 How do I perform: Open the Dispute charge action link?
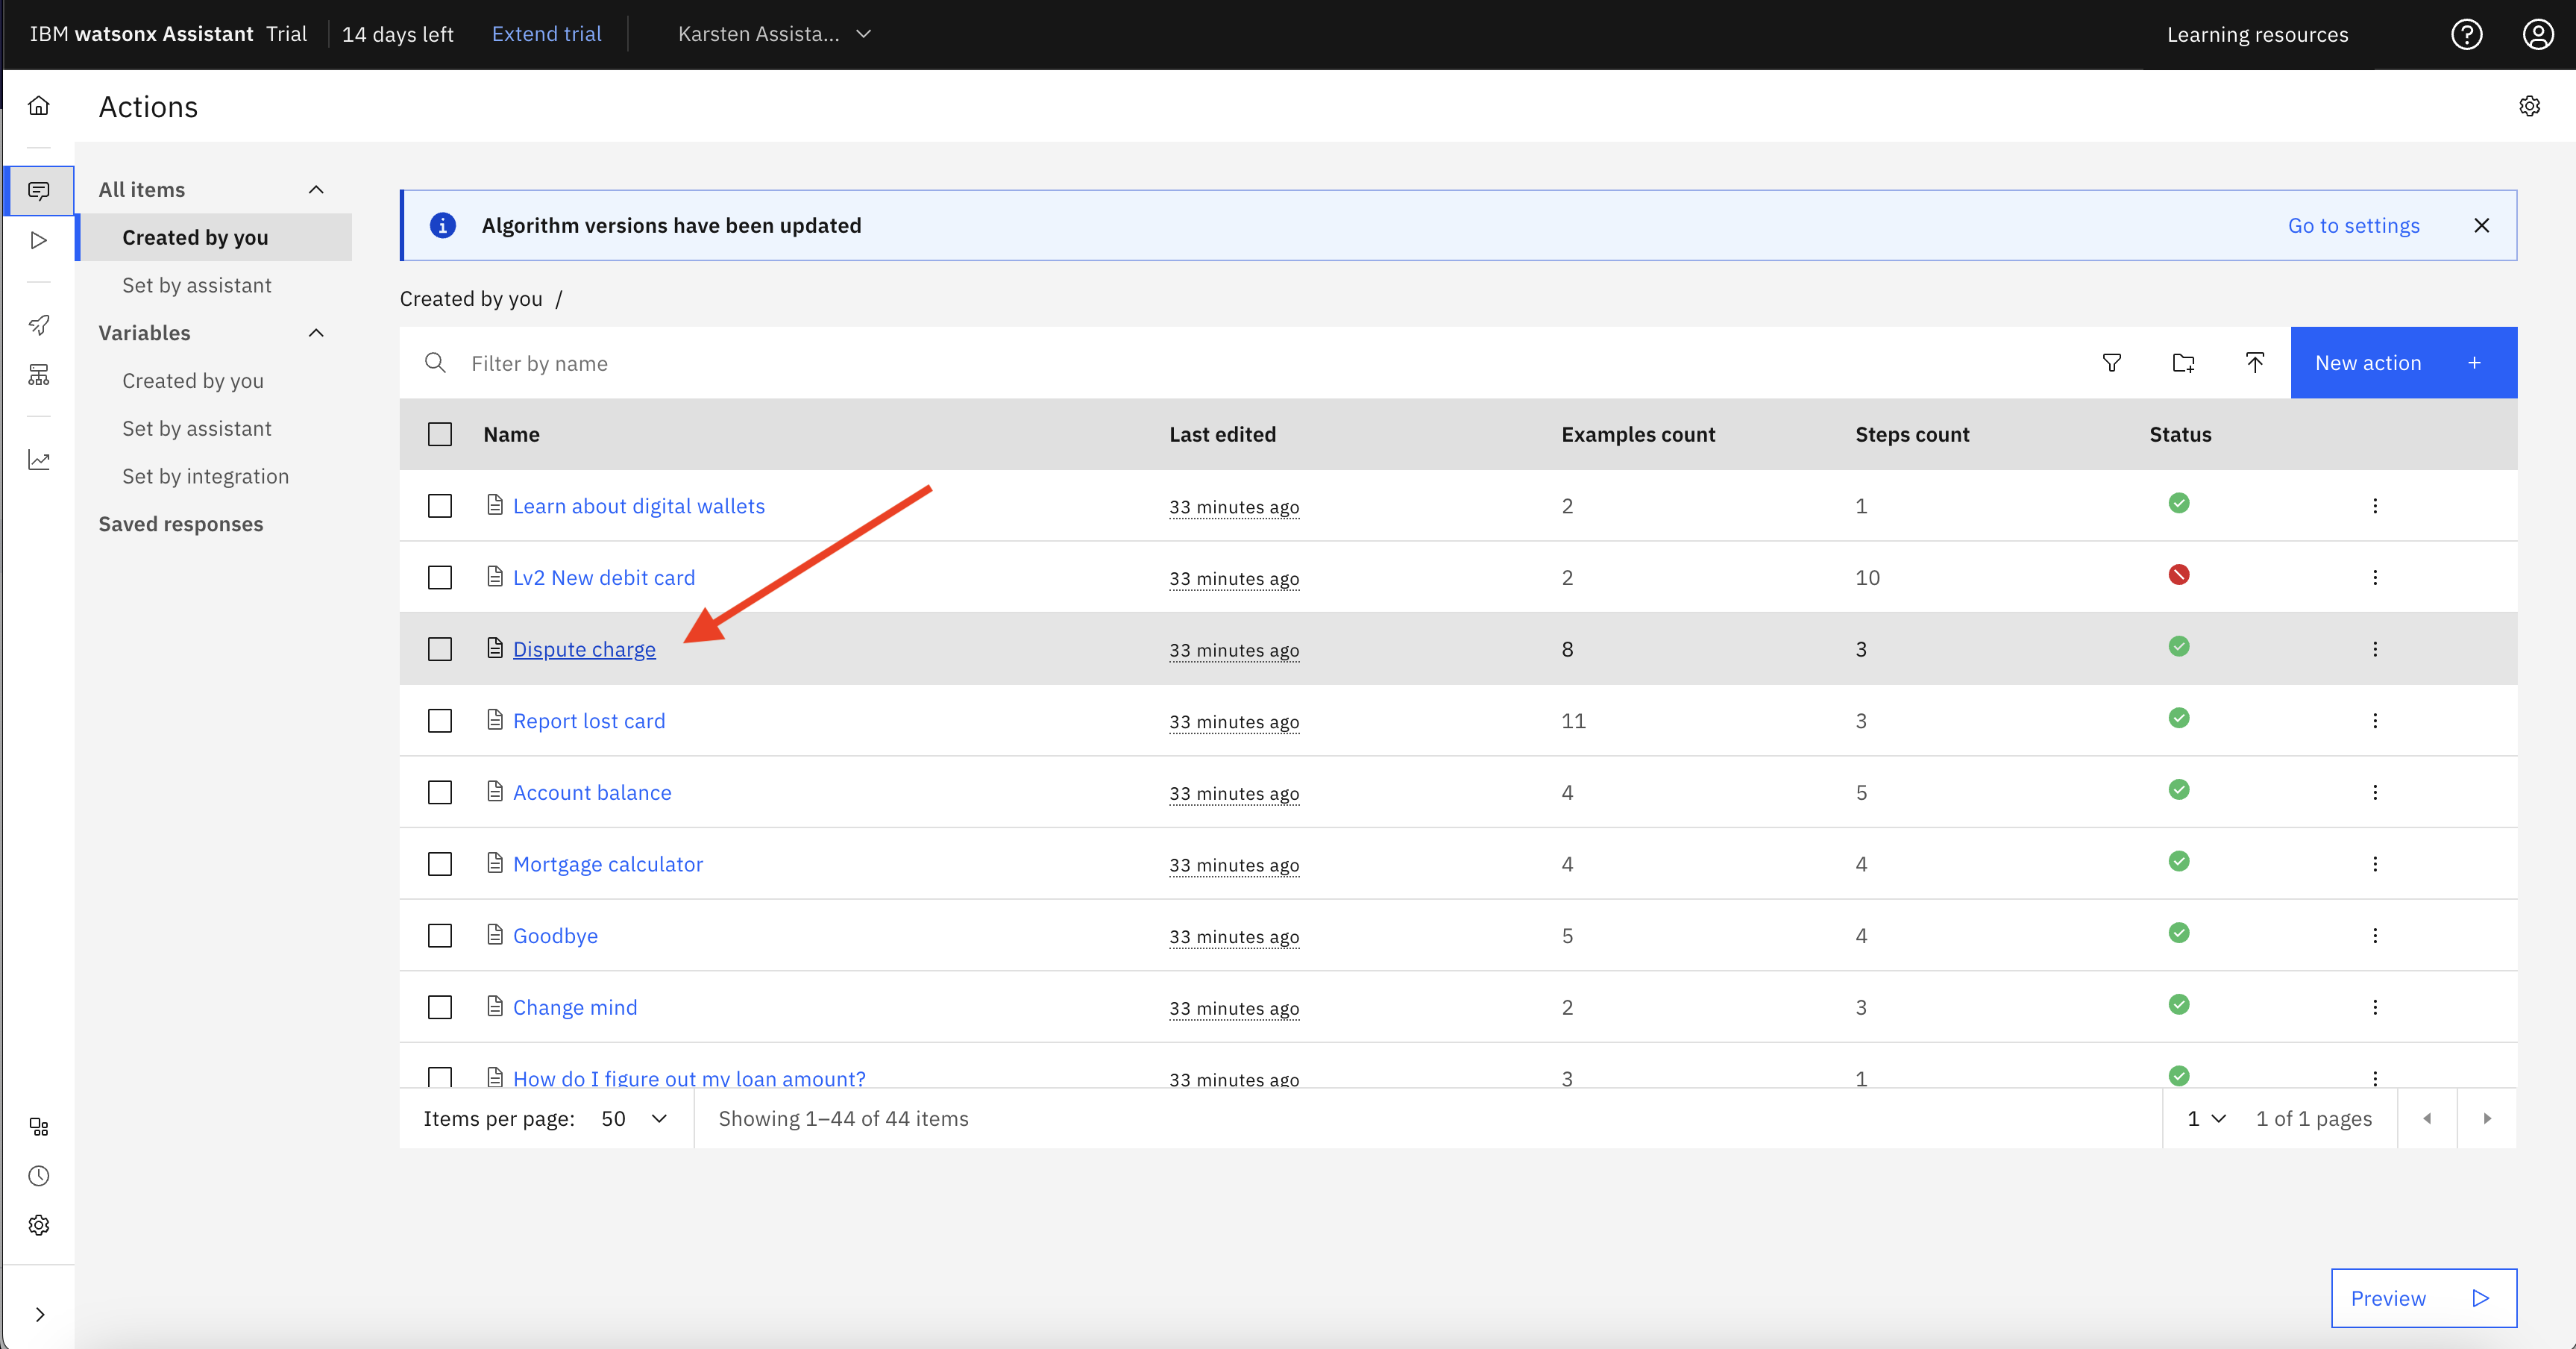[x=584, y=649]
